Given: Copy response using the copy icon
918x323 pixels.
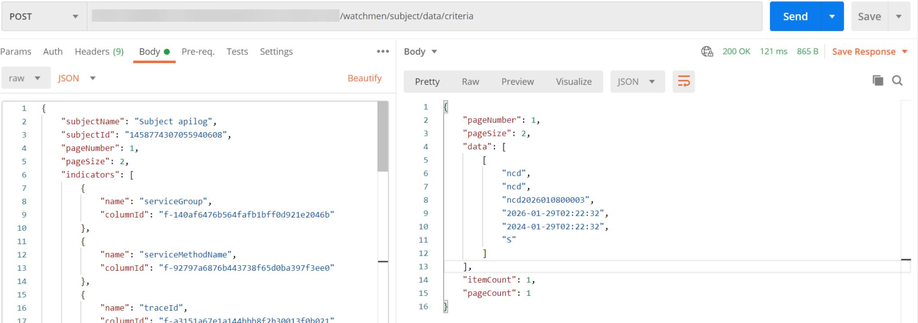Looking at the screenshot, I should click(x=878, y=81).
